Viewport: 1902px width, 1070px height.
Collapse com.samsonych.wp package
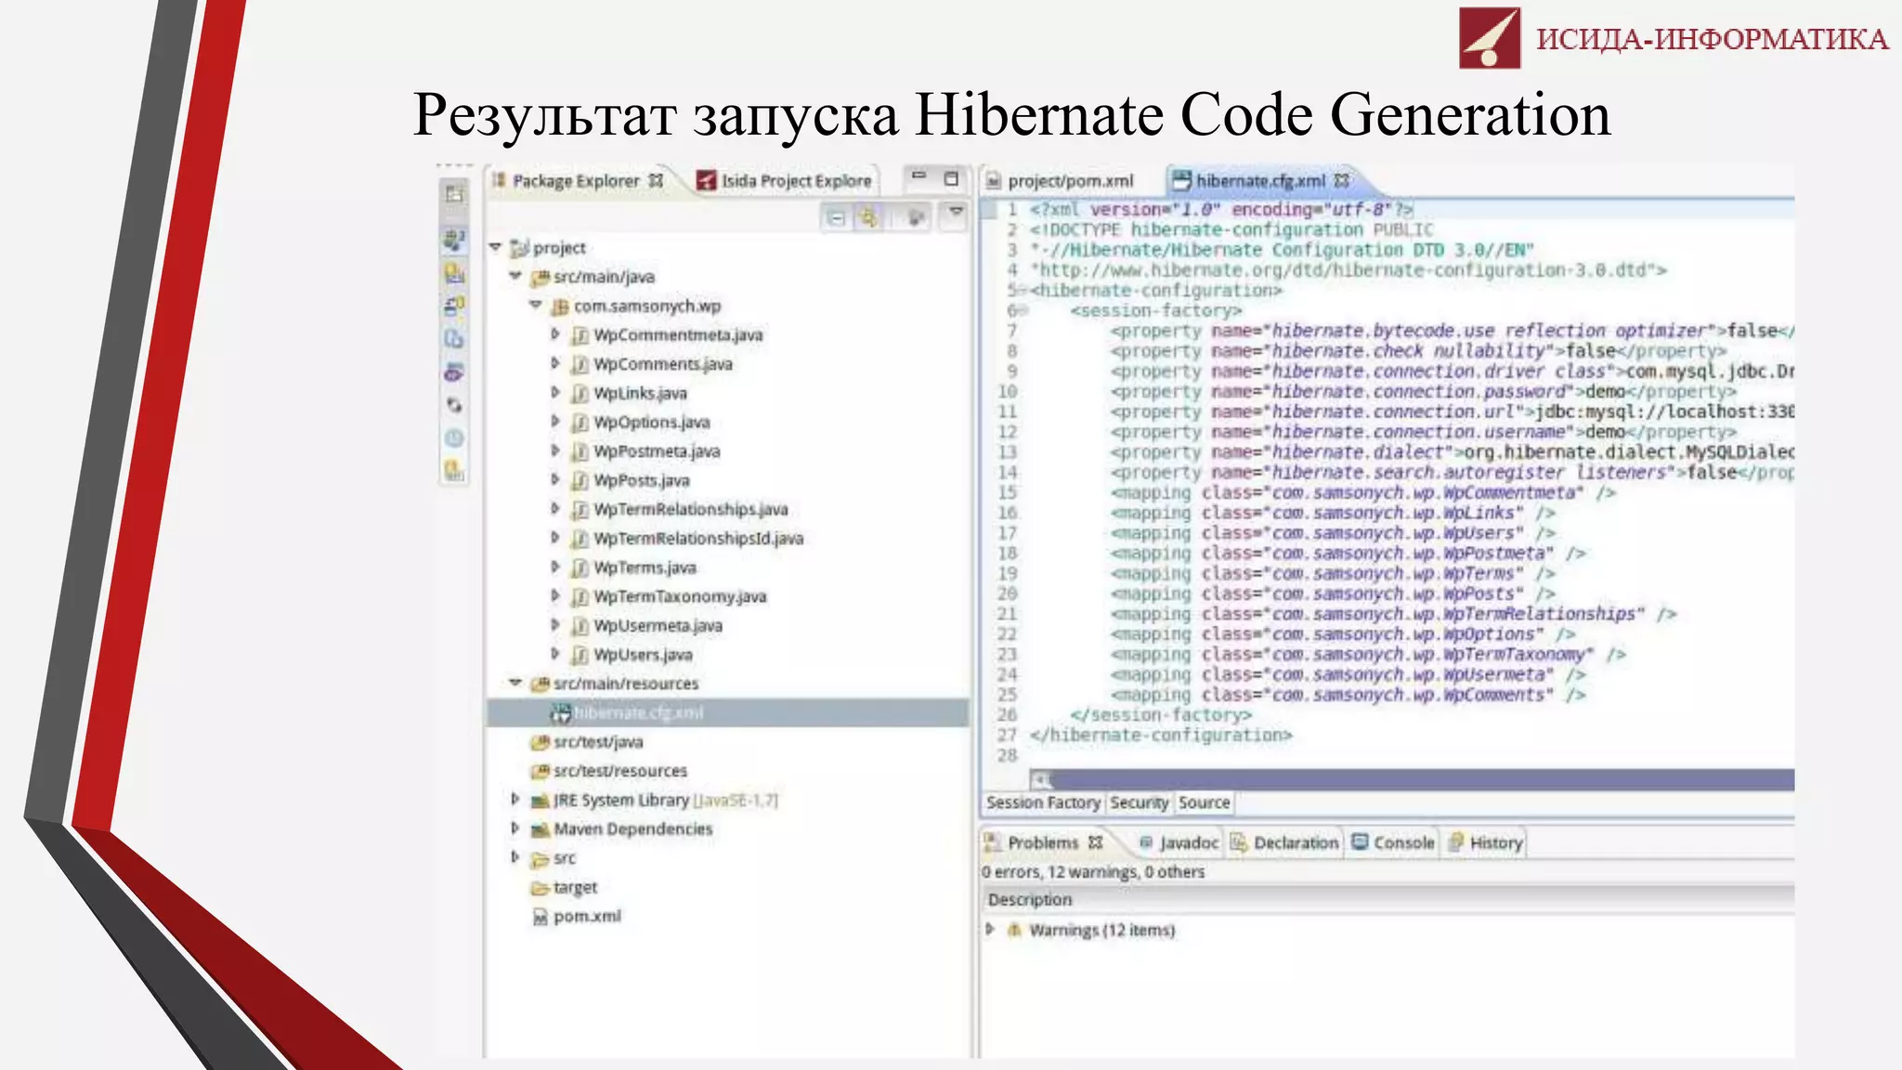click(x=536, y=305)
